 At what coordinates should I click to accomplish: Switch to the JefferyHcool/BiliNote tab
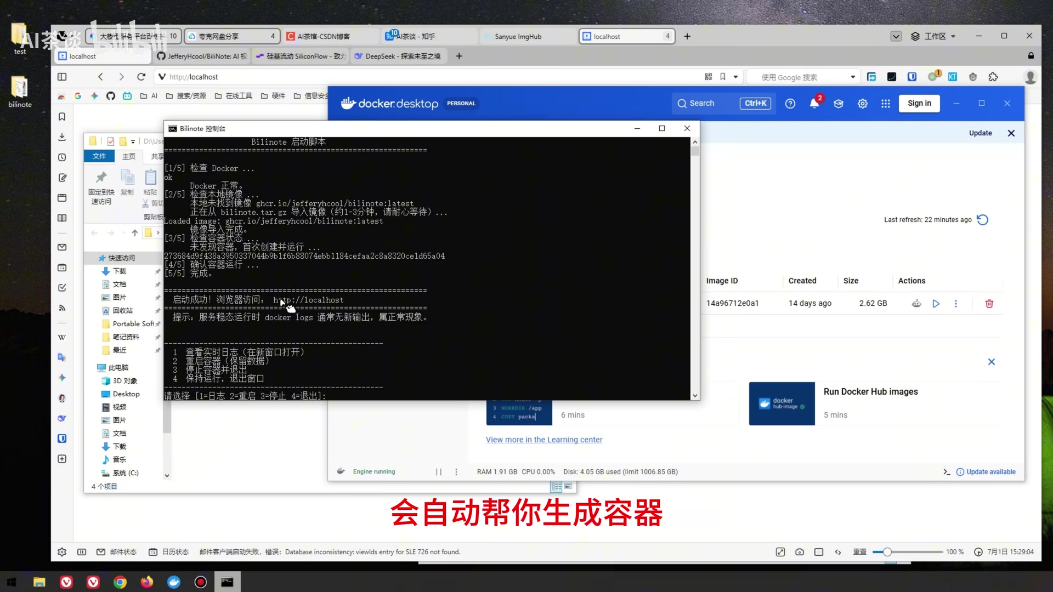pyautogui.click(x=202, y=56)
